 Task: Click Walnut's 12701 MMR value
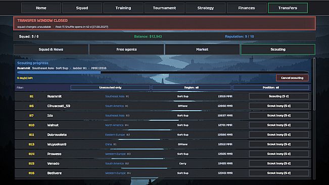coord(225,125)
